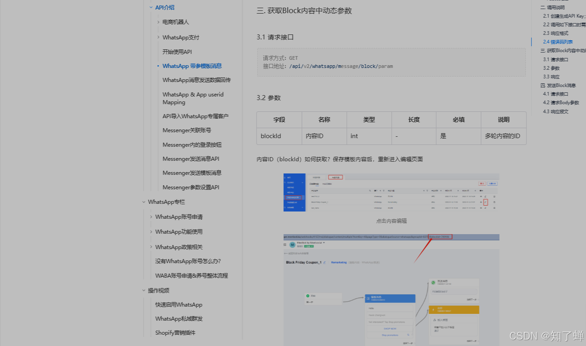Jump to 四. 发送Block消息 outline entry
This screenshot has width=586, height=346.
(558, 85)
